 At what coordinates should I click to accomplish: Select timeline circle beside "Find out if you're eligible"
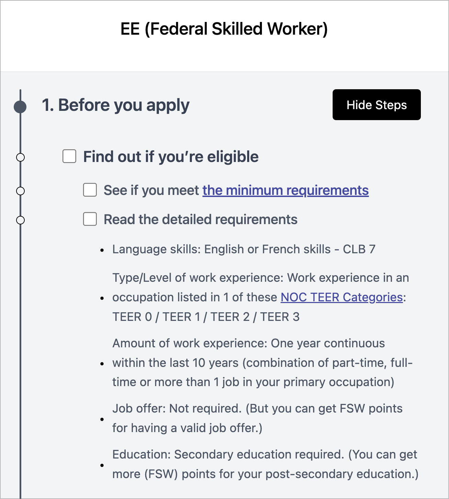point(21,157)
